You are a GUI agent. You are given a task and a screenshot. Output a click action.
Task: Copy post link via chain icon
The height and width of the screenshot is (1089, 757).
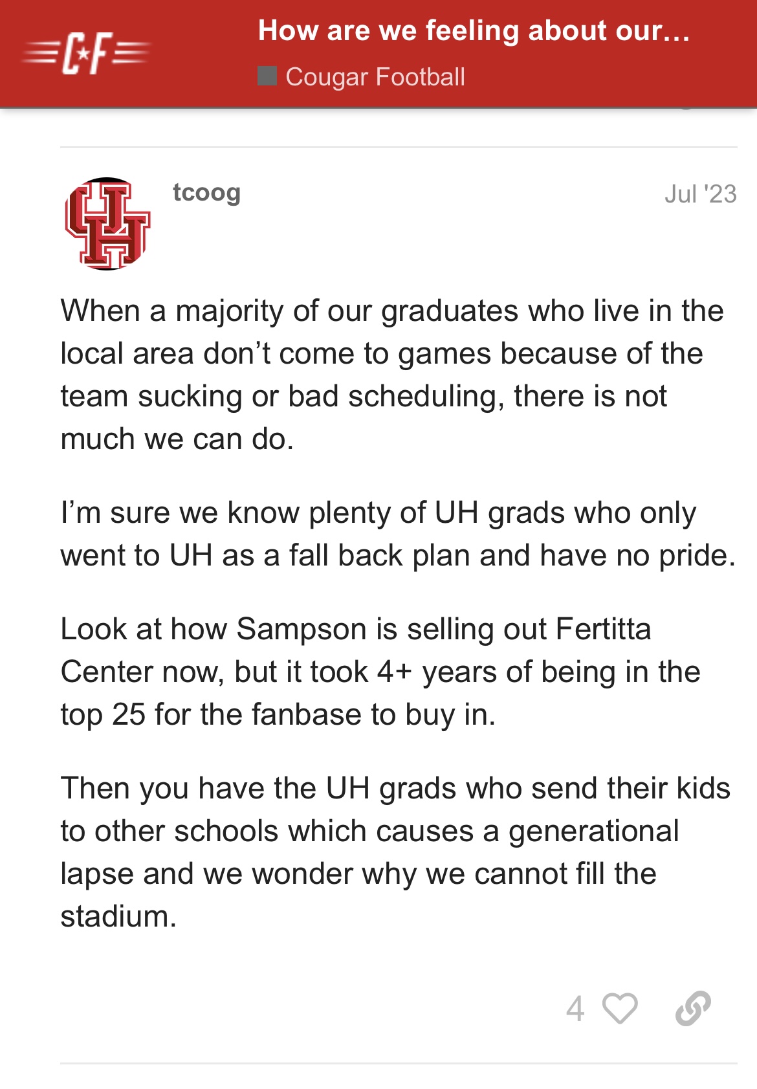[693, 1007]
